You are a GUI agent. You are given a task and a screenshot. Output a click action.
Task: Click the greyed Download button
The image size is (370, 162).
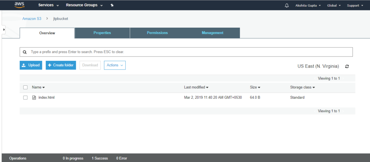[x=90, y=65]
